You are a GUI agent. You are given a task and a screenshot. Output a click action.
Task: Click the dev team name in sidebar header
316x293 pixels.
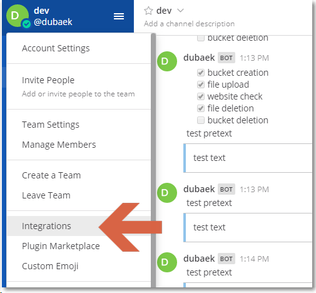pos(41,11)
